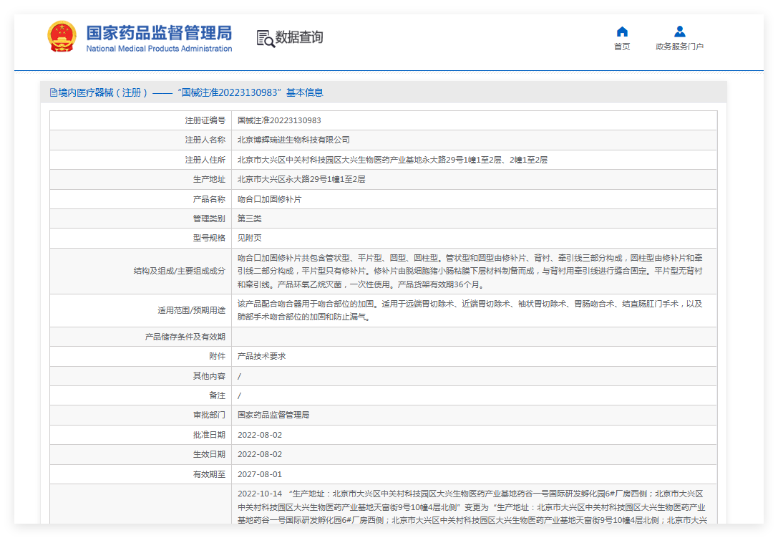Click management class 第三类
778x538 pixels.
(x=250, y=218)
